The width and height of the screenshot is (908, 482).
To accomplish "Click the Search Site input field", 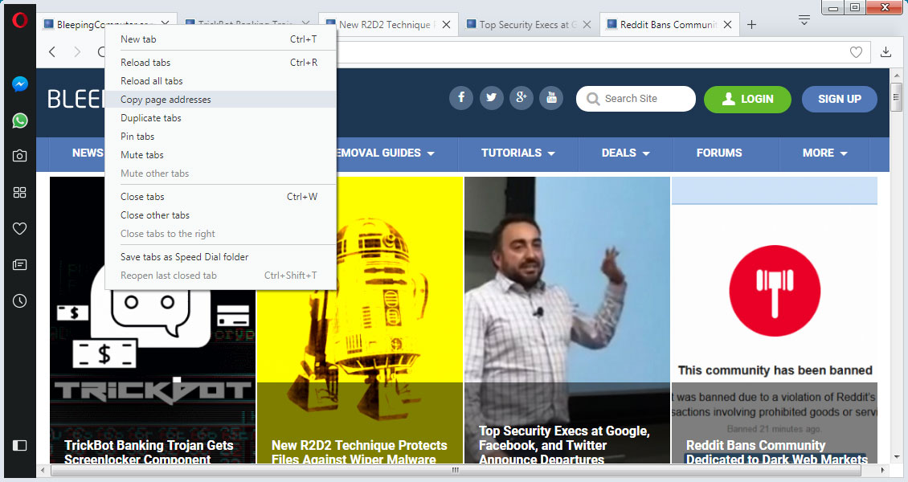I will point(636,98).
